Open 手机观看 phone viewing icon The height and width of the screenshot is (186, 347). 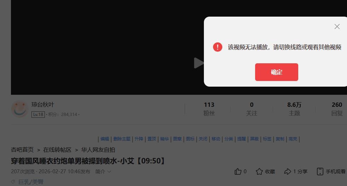click(320, 172)
